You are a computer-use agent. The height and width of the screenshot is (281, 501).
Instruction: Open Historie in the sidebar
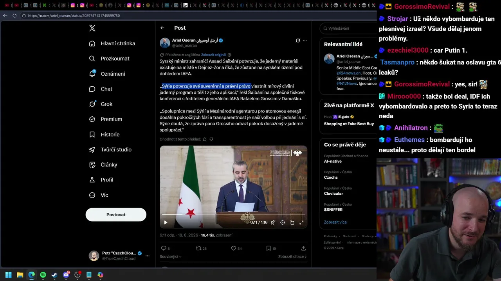point(105,134)
